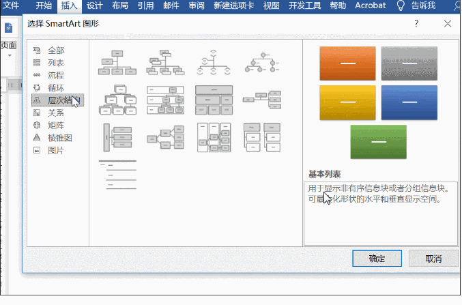Open the 文件 menu
This screenshot has width=462, height=305.
pyautogui.click(x=11, y=5)
